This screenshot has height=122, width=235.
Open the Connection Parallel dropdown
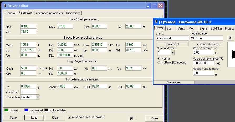point(38,97)
